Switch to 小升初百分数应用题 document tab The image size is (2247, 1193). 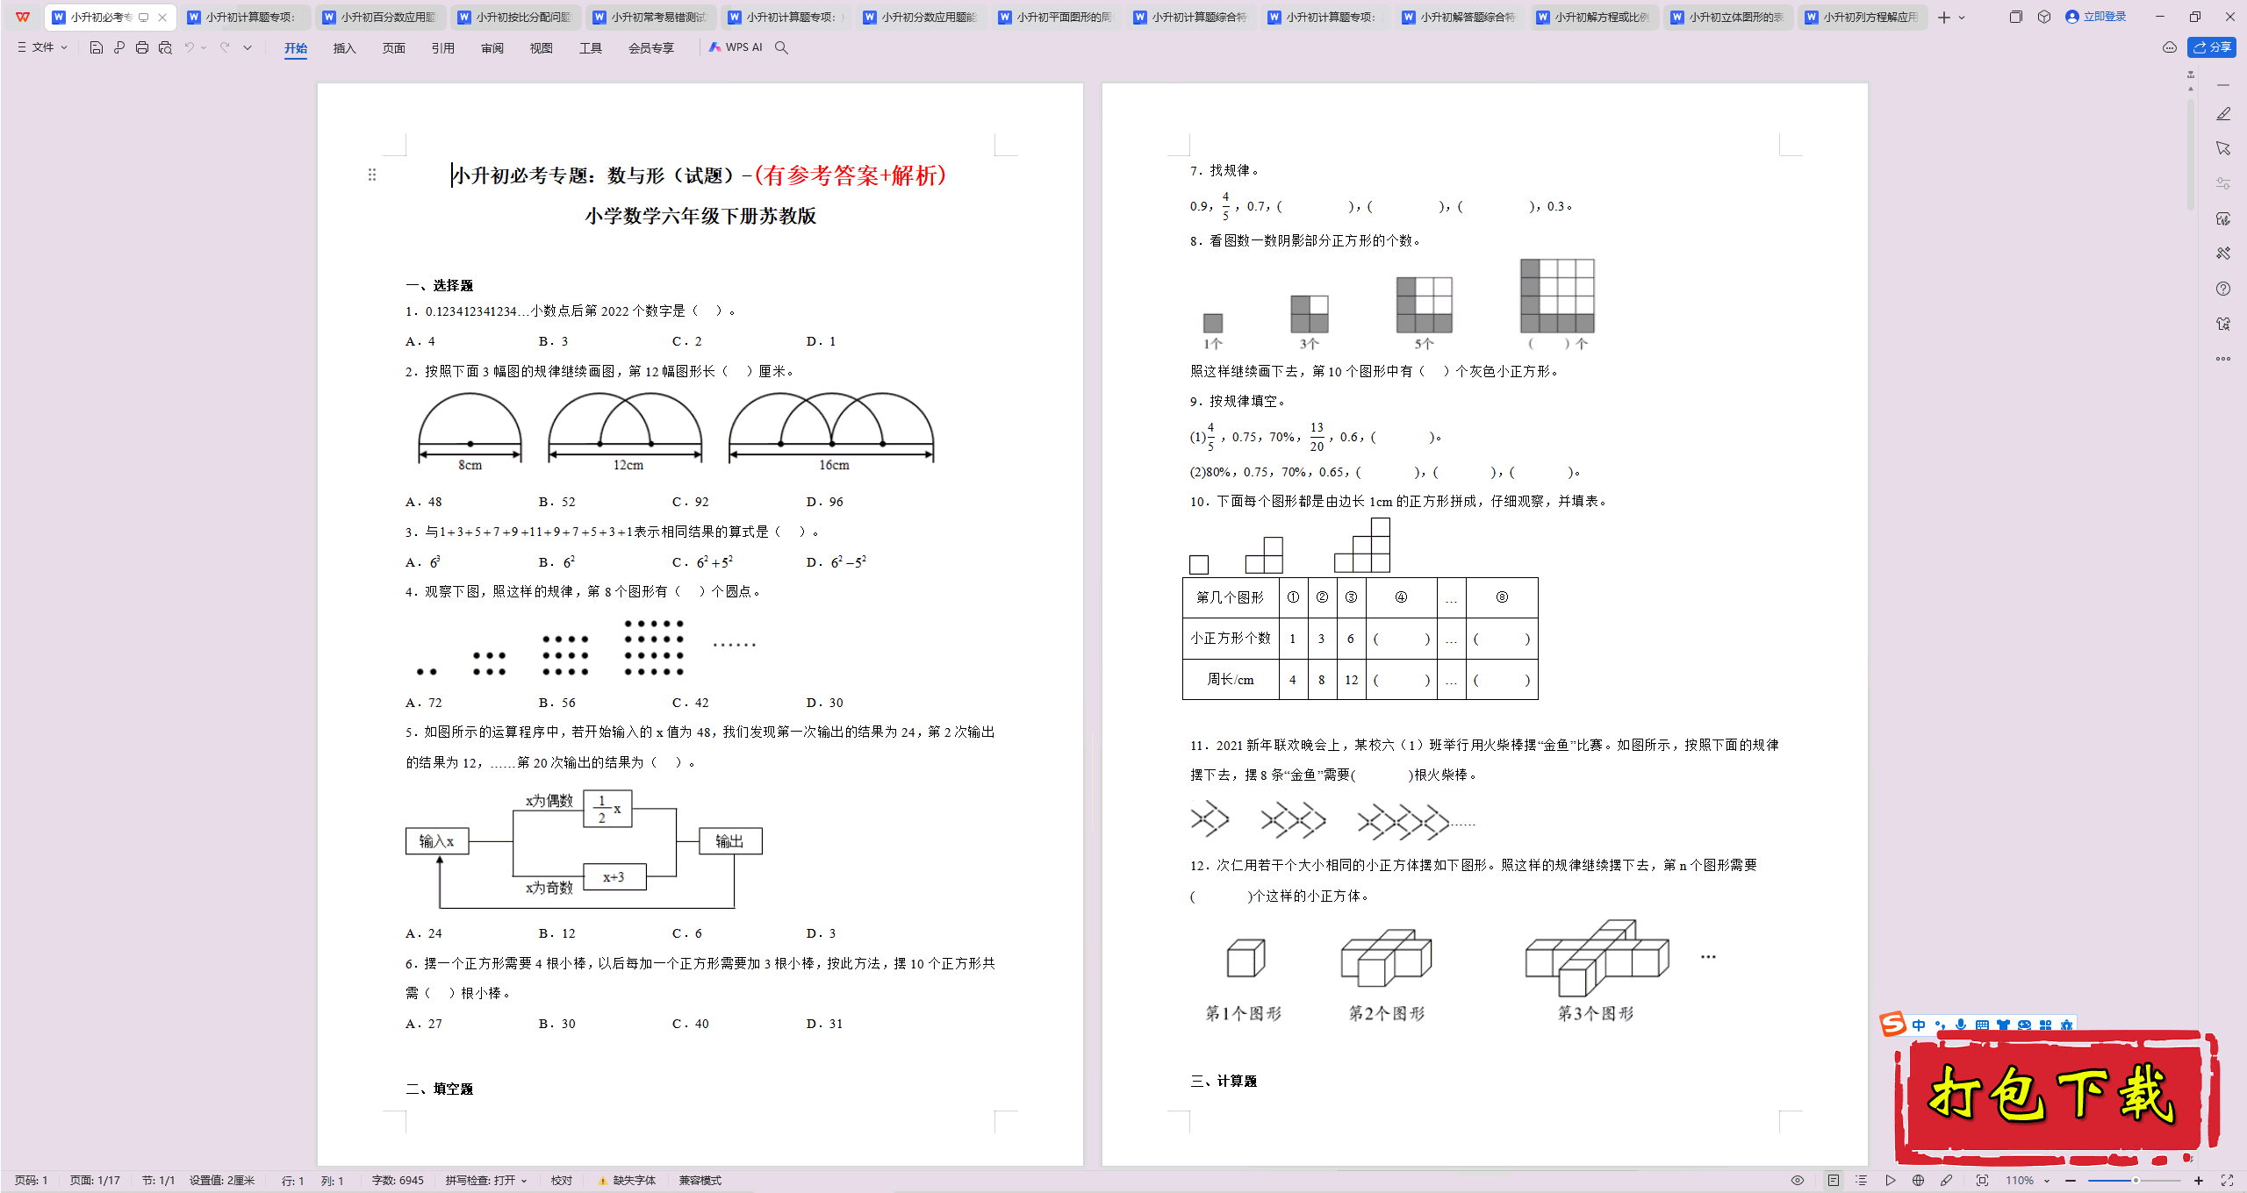[381, 17]
